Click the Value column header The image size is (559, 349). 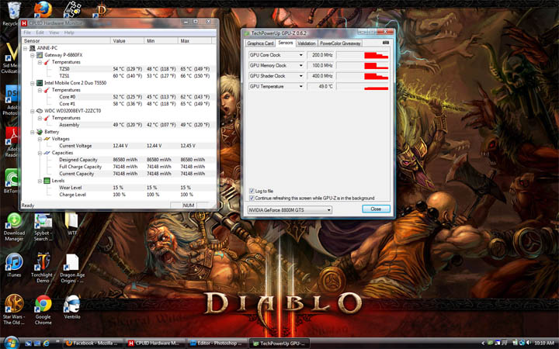pos(127,41)
